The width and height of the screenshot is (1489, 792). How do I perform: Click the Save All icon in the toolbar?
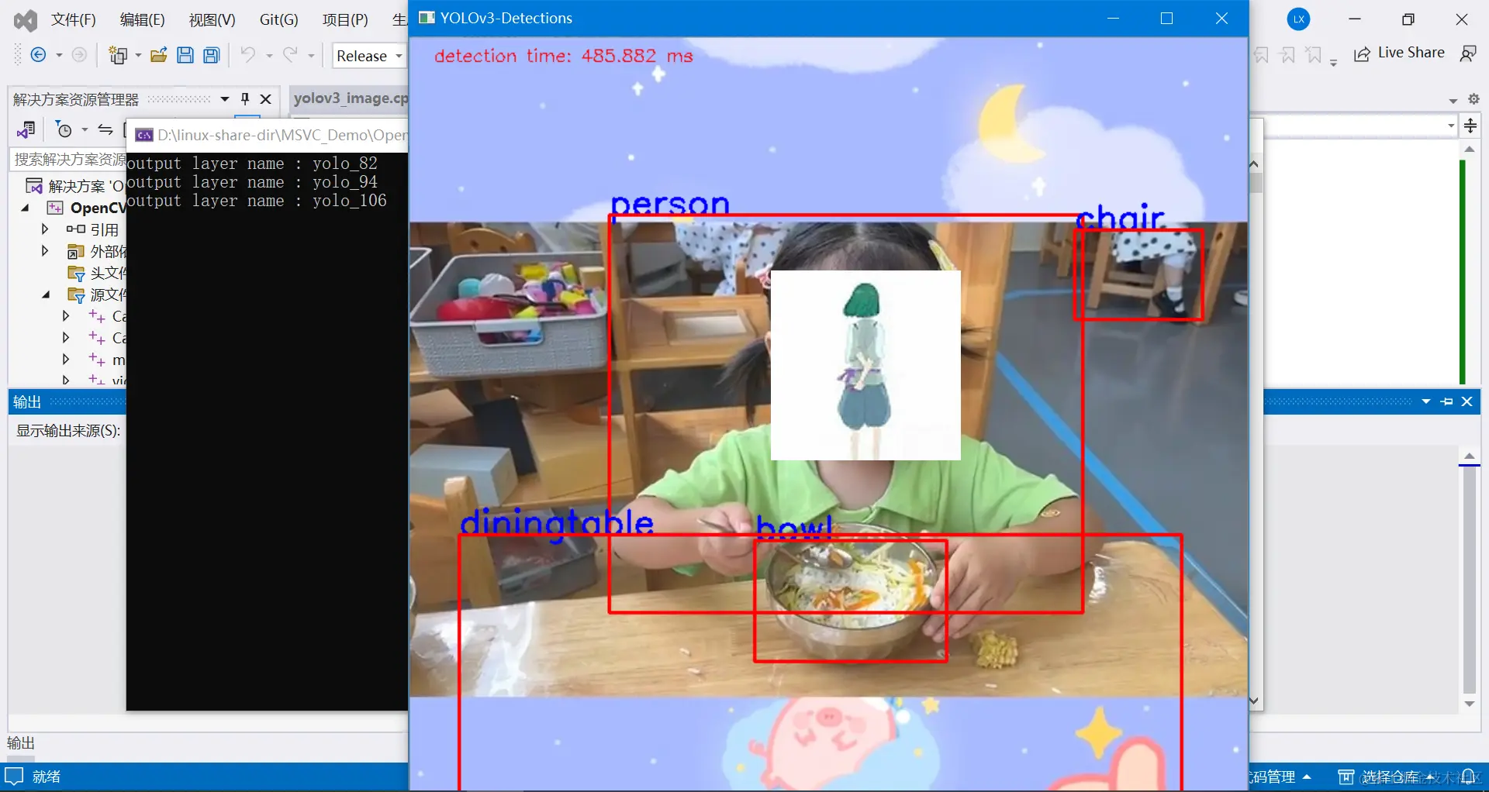click(211, 54)
